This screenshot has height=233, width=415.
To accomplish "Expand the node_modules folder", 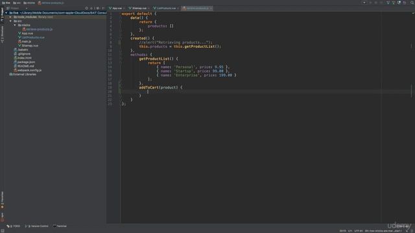I will (x=10, y=17).
